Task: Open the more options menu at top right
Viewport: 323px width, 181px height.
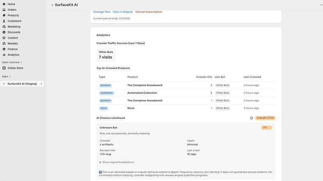Action: 321,5
